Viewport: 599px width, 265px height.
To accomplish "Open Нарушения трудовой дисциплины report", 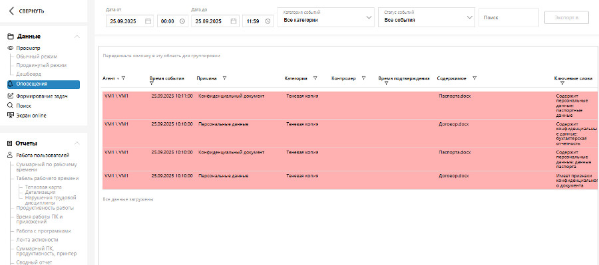I will 51,200.
